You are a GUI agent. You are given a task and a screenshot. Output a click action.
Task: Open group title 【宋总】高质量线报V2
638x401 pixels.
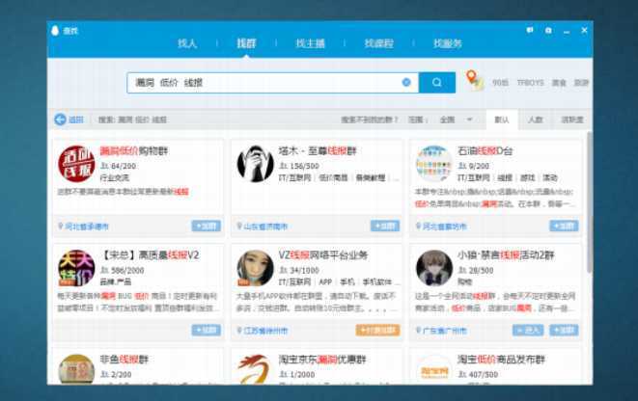click(x=150, y=255)
